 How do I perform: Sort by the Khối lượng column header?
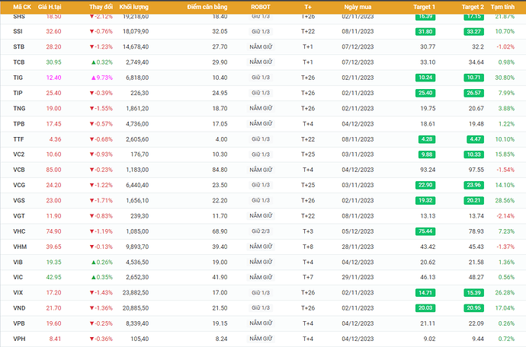click(133, 7)
